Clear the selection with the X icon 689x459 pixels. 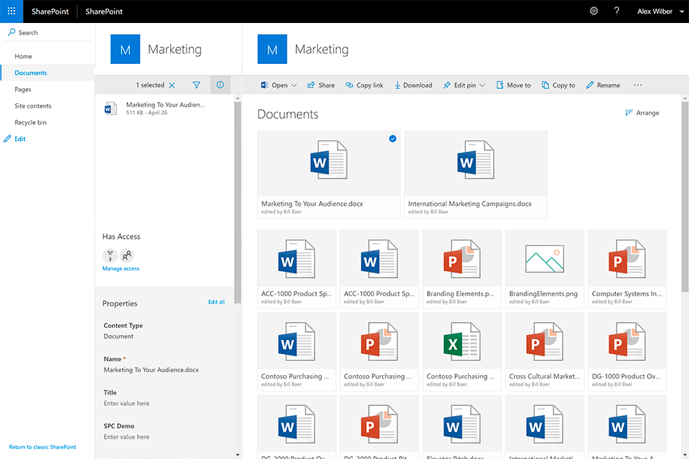[172, 85]
